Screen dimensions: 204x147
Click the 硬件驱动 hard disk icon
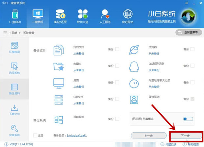pyautogui.click(x=134, y=100)
